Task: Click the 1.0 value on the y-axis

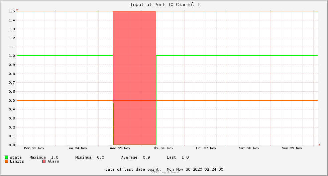Action: tap(12, 56)
